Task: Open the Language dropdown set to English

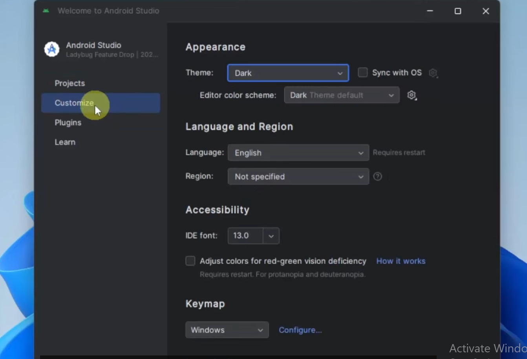Action: click(x=298, y=153)
